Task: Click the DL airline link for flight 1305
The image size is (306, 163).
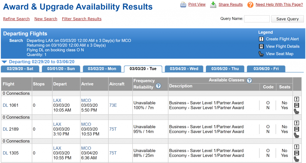Action: 5,153
